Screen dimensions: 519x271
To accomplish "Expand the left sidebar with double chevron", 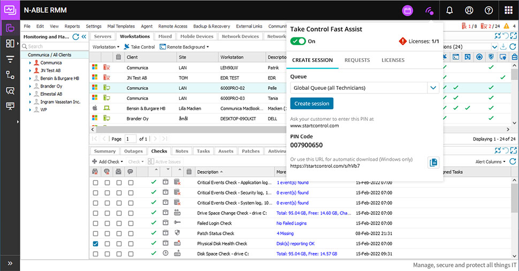I will tap(10, 264).
